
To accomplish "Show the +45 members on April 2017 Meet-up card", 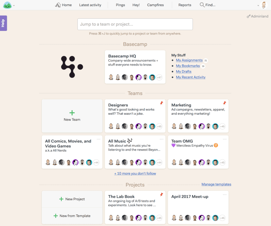I will tap(222, 218).
